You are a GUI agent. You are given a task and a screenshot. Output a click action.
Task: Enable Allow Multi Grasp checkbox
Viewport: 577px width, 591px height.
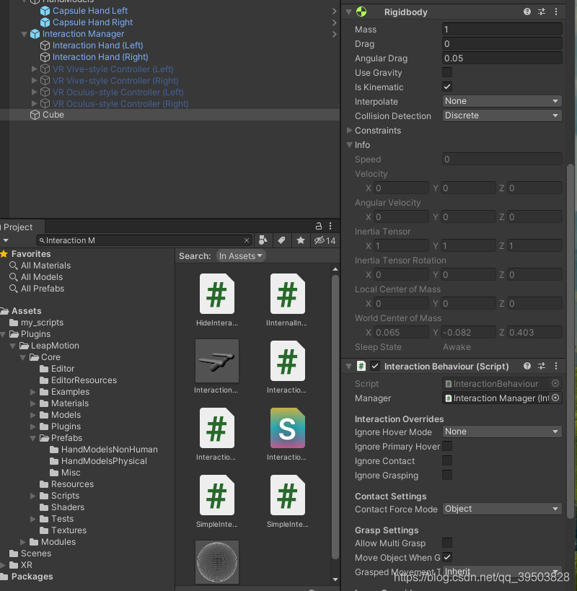(447, 543)
